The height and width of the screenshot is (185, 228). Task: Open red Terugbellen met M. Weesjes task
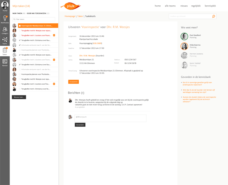coord(36,30)
